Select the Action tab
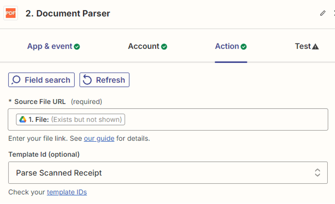335x204 pixels. (x=227, y=46)
